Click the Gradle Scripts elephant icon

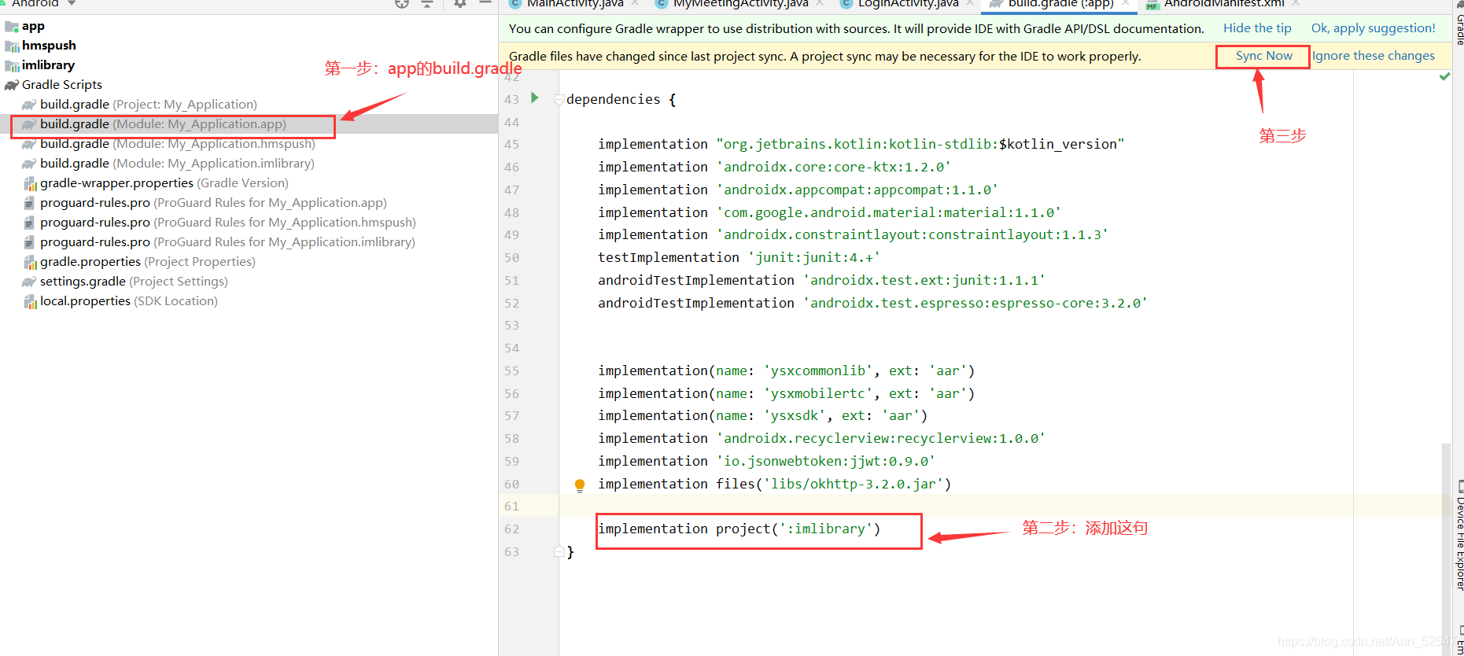tap(12, 85)
